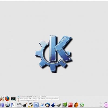Open the terminal launcher icon
This screenshot has height=108, width=108.
tap(13, 99)
